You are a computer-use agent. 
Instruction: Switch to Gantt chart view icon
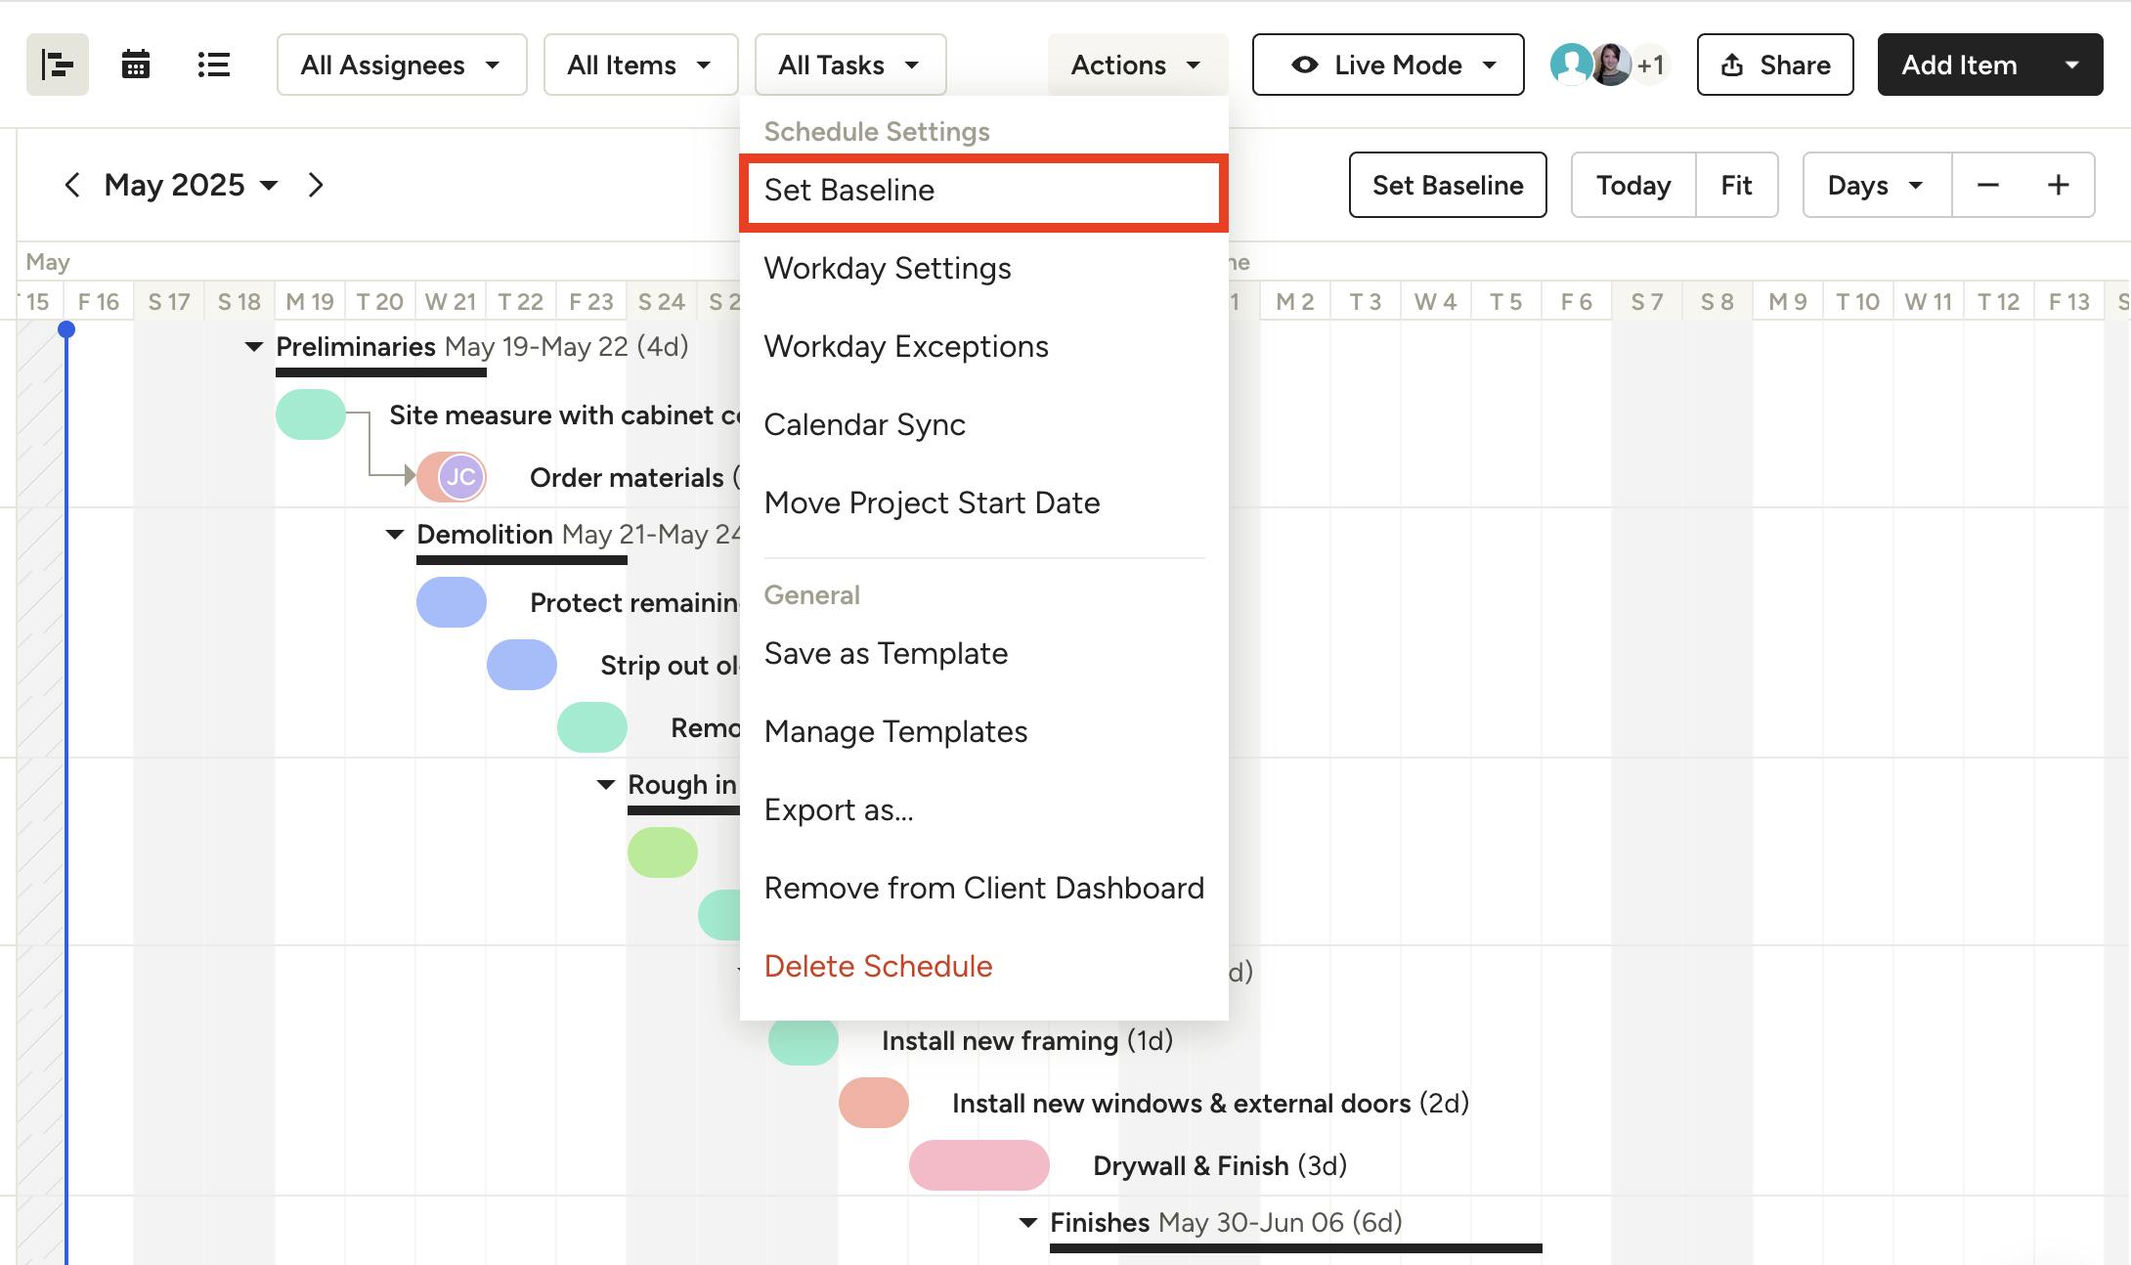pyautogui.click(x=58, y=65)
